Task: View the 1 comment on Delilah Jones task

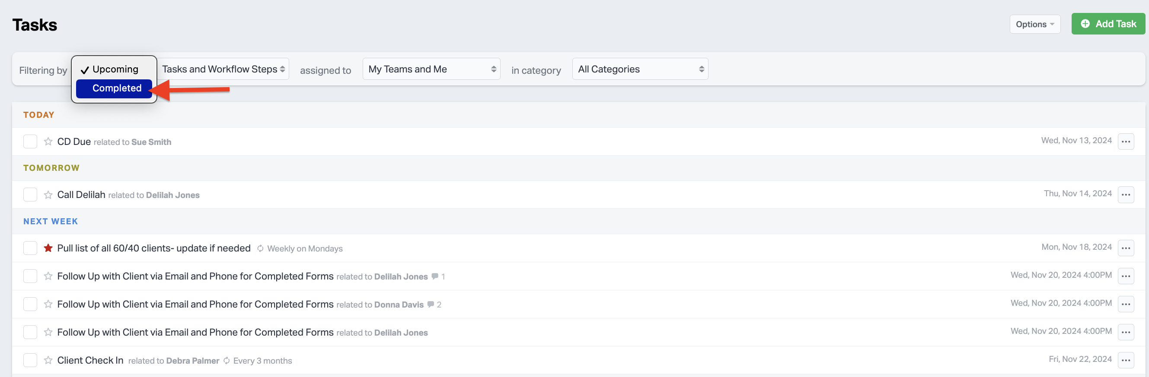Action: coord(438,276)
